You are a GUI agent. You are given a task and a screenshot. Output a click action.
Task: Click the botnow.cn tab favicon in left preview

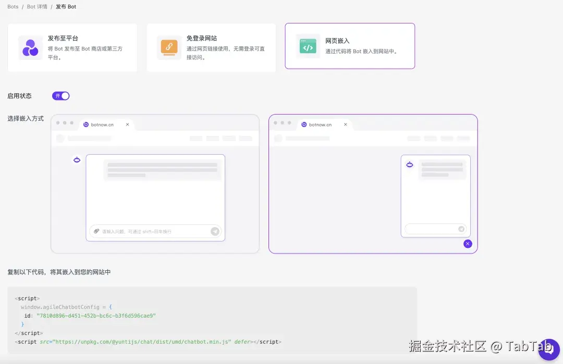(86, 124)
